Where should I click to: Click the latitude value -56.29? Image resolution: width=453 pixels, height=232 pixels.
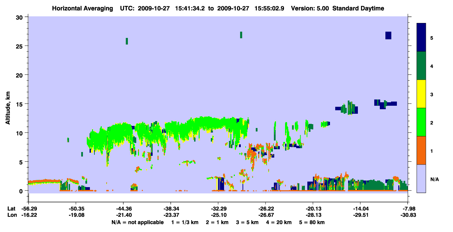(x=28, y=209)
